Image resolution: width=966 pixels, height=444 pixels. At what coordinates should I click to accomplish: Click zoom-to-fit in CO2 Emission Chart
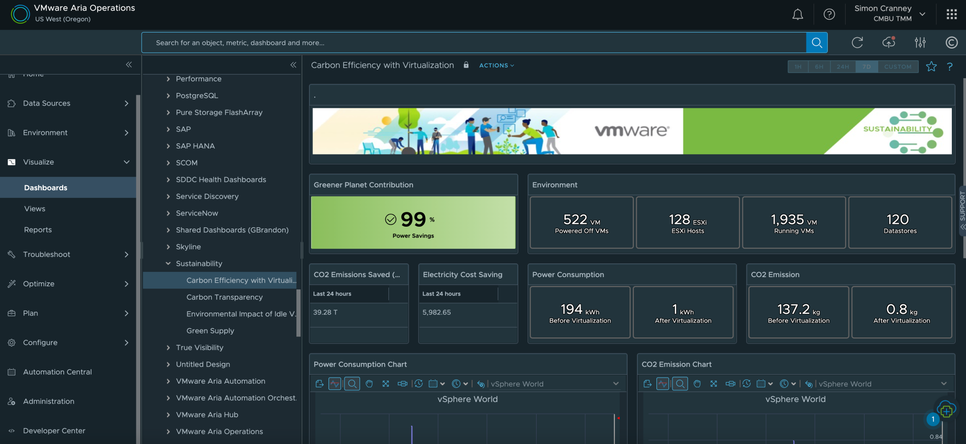point(714,384)
